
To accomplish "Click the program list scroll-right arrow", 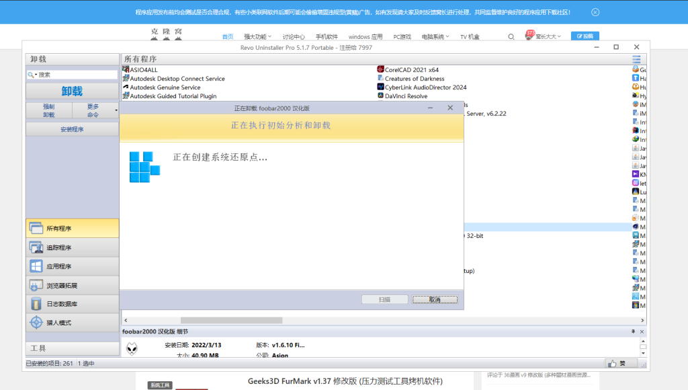I will [x=642, y=321].
